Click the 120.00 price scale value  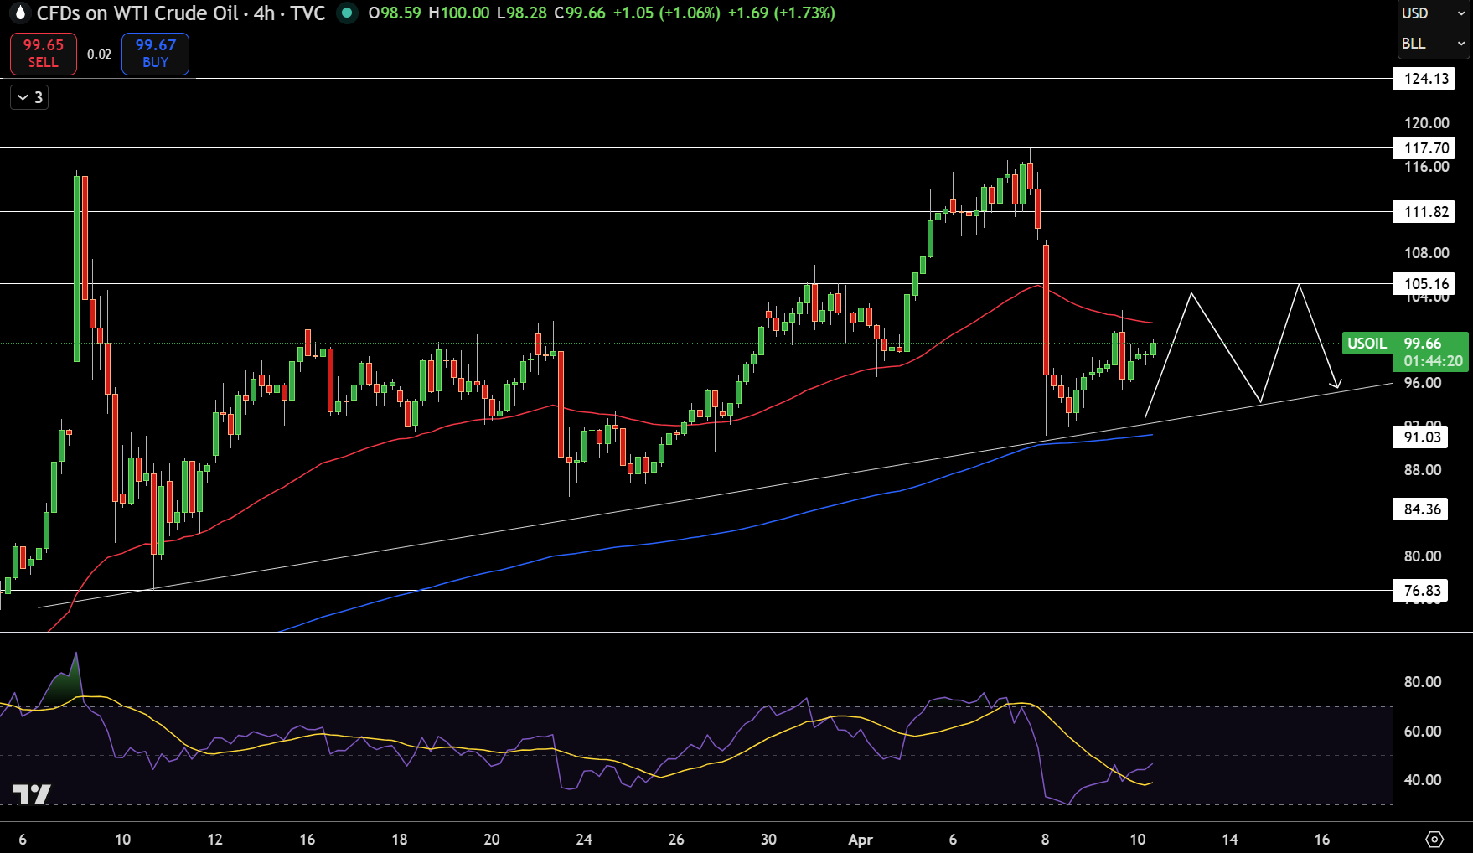click(x=1426, y=123)
